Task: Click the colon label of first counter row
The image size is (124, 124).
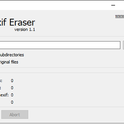Action: click(x=1, y=81)
